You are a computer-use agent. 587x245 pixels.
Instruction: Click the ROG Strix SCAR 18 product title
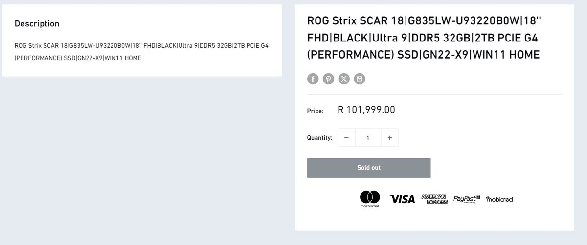click(x=424, y=38)
